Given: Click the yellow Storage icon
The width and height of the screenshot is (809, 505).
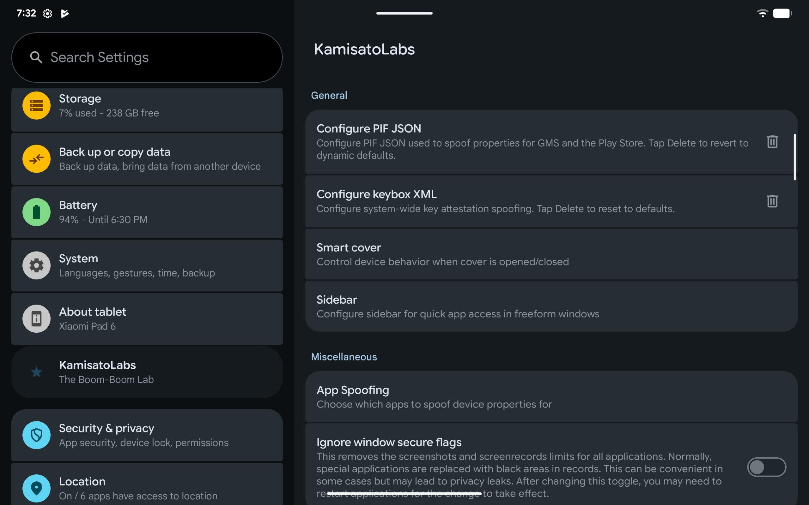Looking at the screenshot, I should (36, 105).
